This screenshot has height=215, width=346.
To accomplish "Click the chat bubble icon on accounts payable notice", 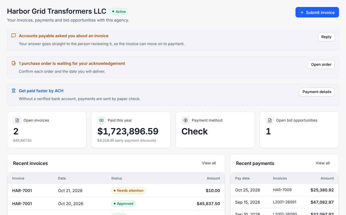I will point(14,35).
